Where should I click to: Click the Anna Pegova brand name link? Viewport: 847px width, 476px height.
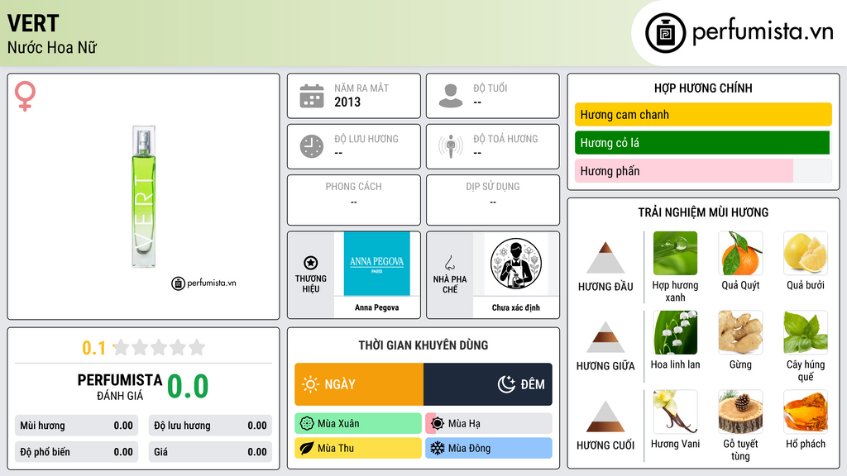[377, 307]
